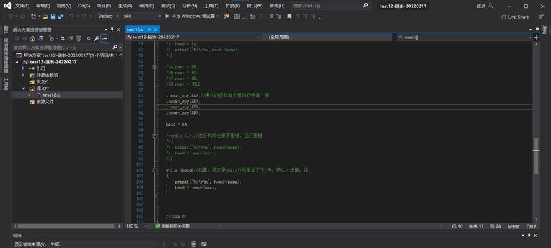The width and height of the screenshot is (551, 248).
Task: Open the Git(G) menu
Action: (84, 6)
